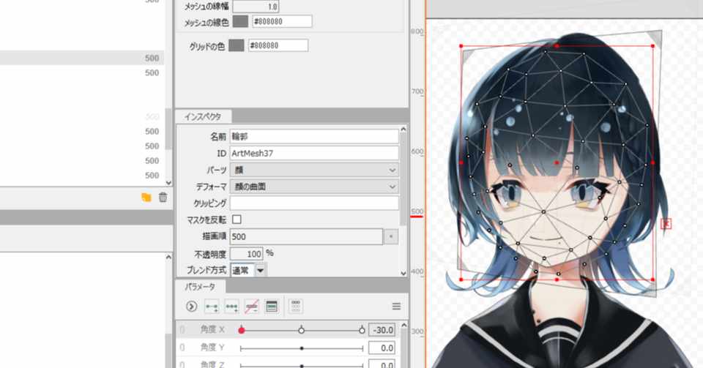Click the add three keyforms icon

232,307
